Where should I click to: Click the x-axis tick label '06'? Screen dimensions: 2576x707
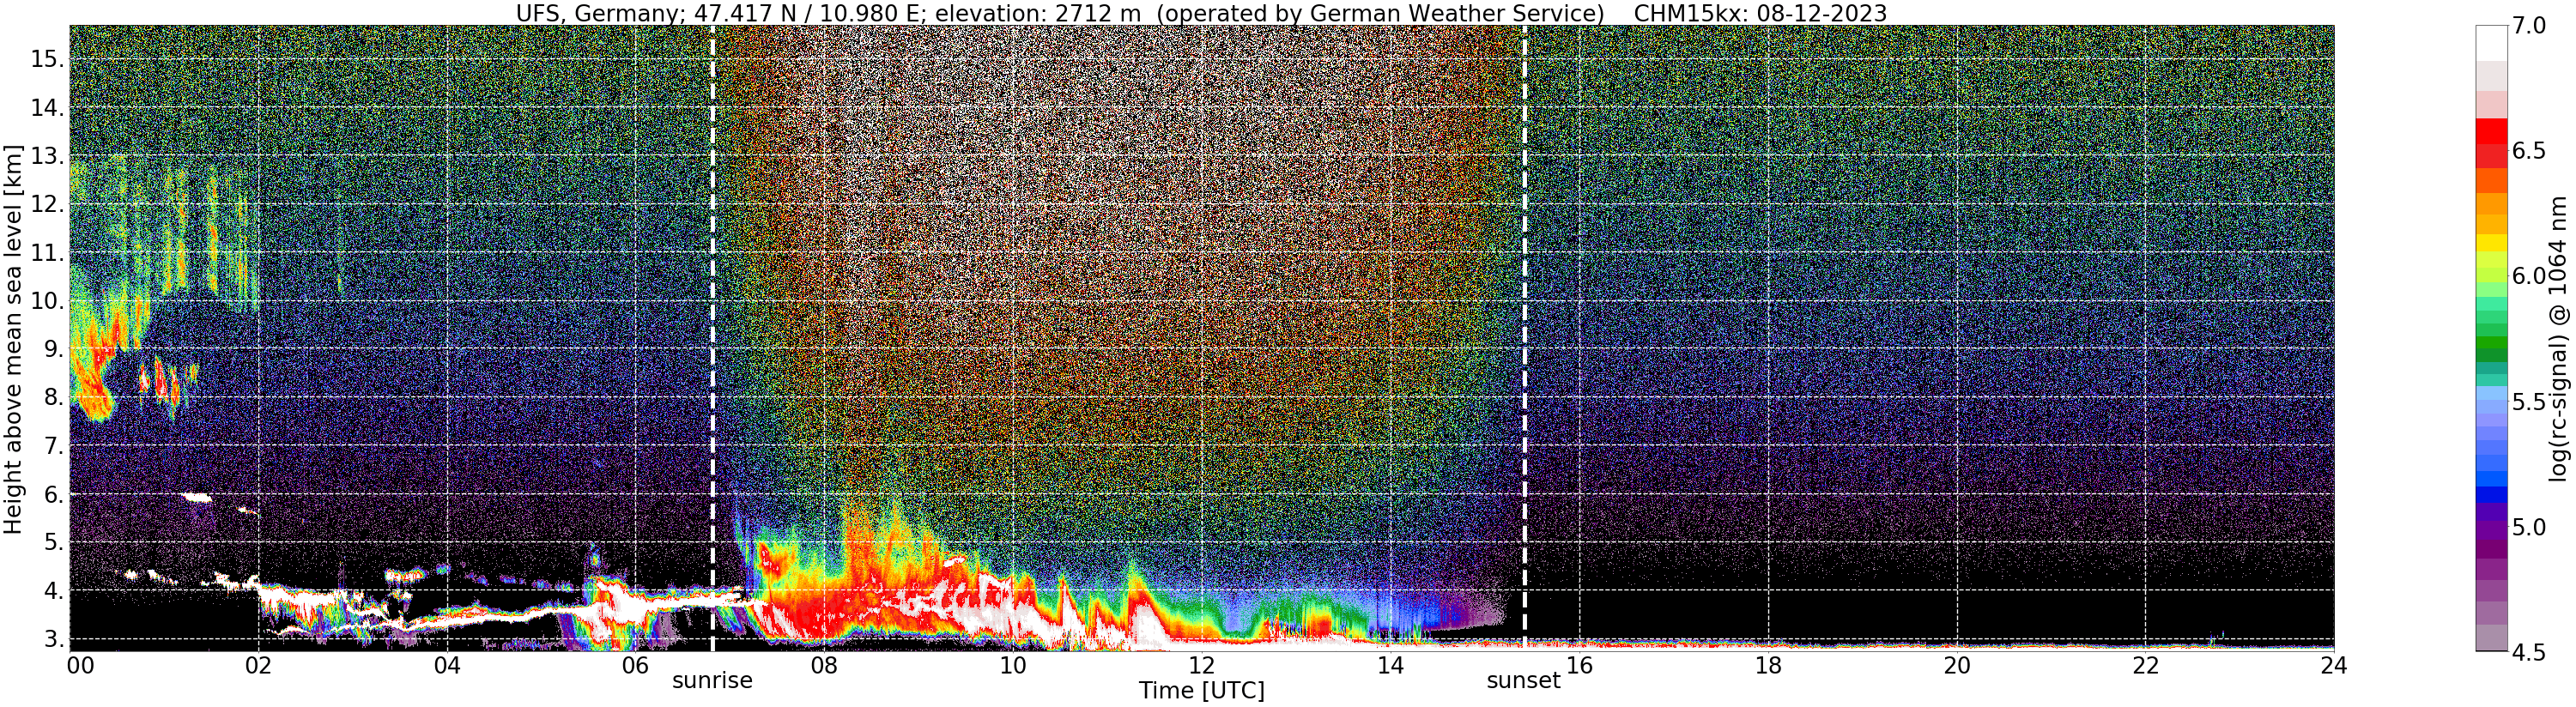635,666
